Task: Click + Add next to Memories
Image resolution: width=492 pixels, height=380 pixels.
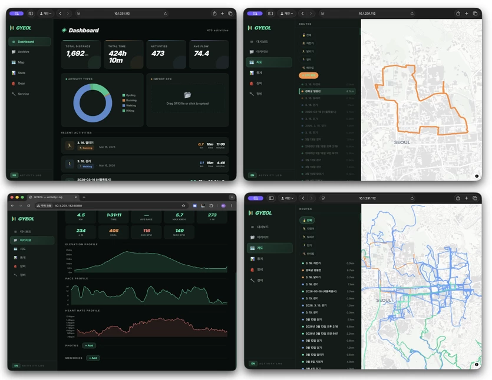Action: (x=93, y=358)
